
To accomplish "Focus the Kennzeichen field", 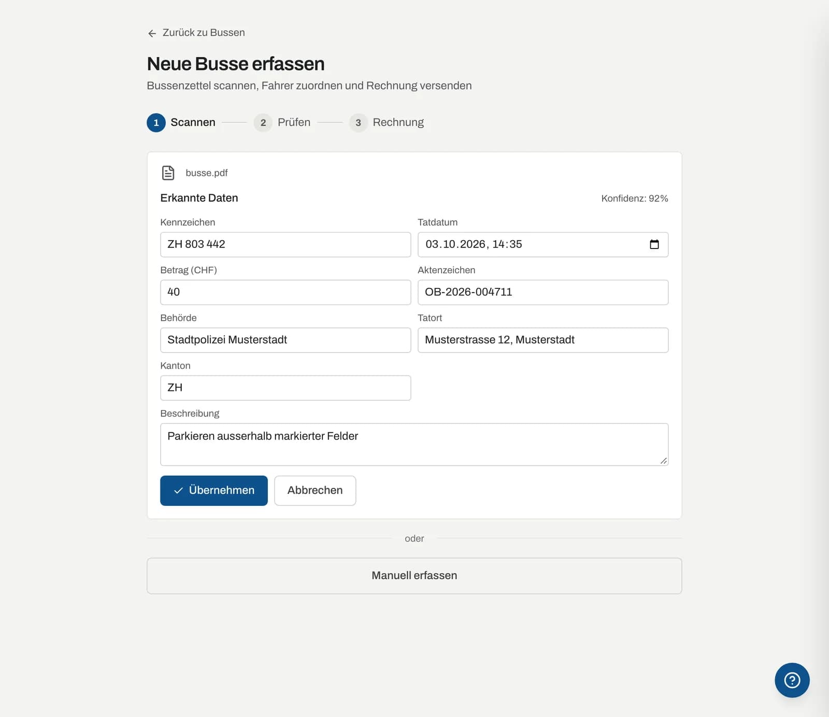I will click(x=285, y=244).
